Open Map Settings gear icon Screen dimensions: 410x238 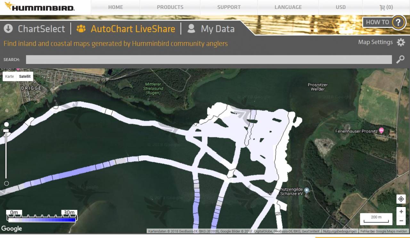(401, 42)
